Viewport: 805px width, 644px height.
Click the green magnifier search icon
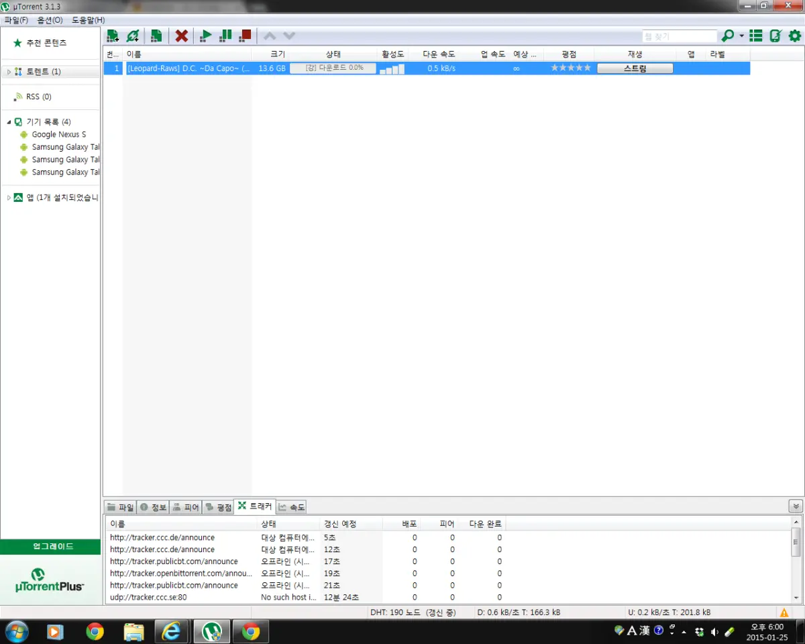click(x=728, y=36)
